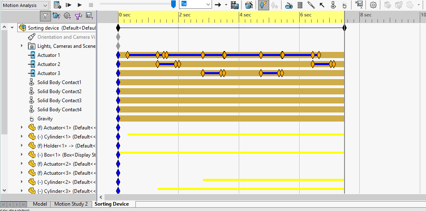Add a Spring element
Viewport: 426px width, 211px height.
tap(300, 5)
